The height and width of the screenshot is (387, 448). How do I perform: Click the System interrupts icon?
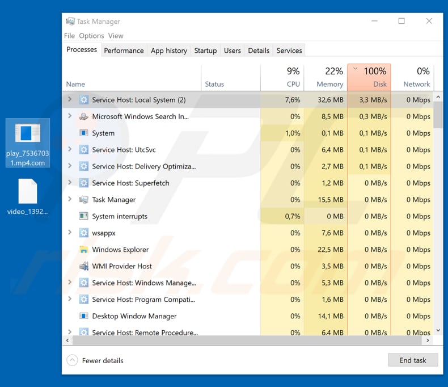[x=84, y=216]
